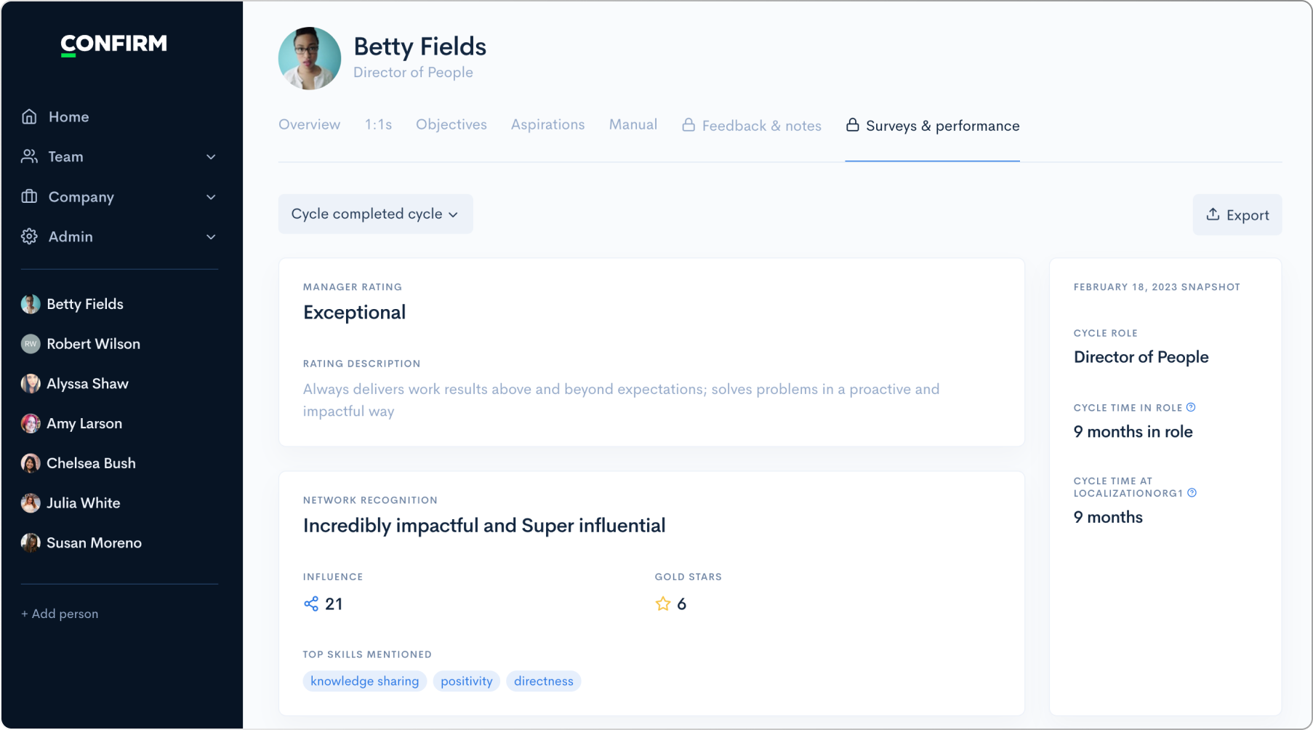Click the Team people icon
The image size is (1313, 730).
click(29, 157)
